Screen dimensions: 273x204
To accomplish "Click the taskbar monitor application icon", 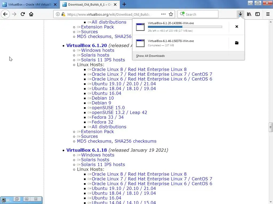I will (x=3, y=200).
